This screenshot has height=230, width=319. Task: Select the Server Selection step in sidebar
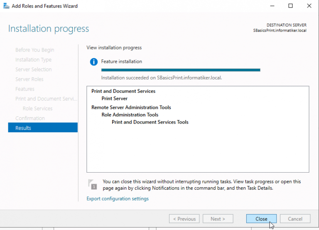pos(34,69)
